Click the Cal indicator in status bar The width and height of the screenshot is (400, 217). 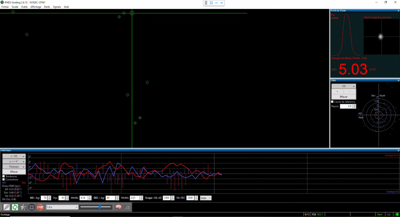[x=388, y=215]
